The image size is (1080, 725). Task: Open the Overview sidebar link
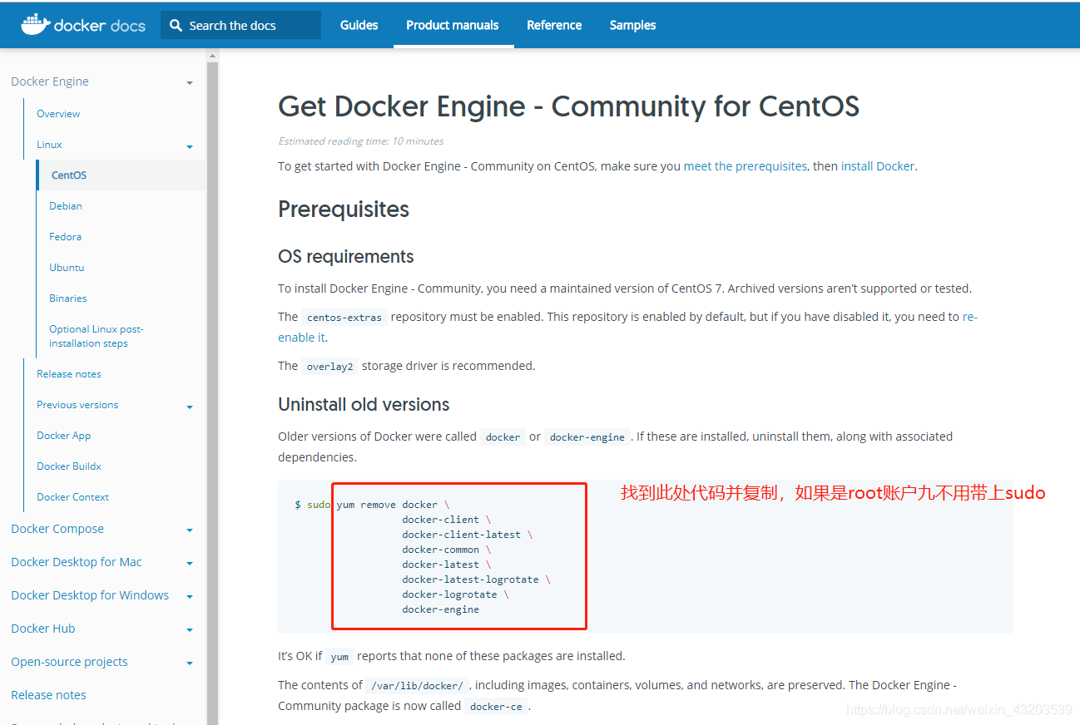58,114
